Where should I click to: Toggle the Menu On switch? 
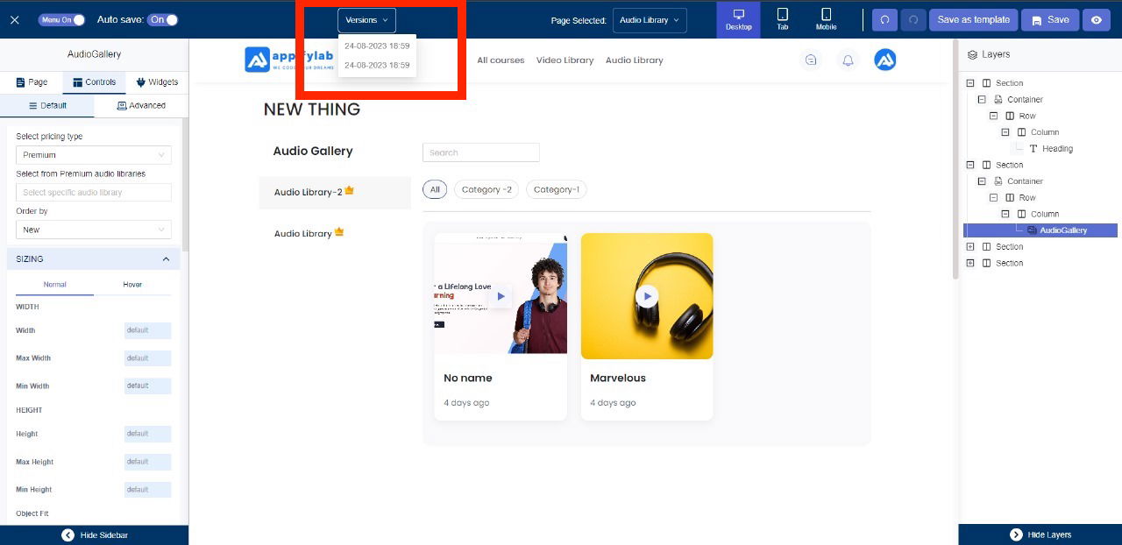coord(62,19)
